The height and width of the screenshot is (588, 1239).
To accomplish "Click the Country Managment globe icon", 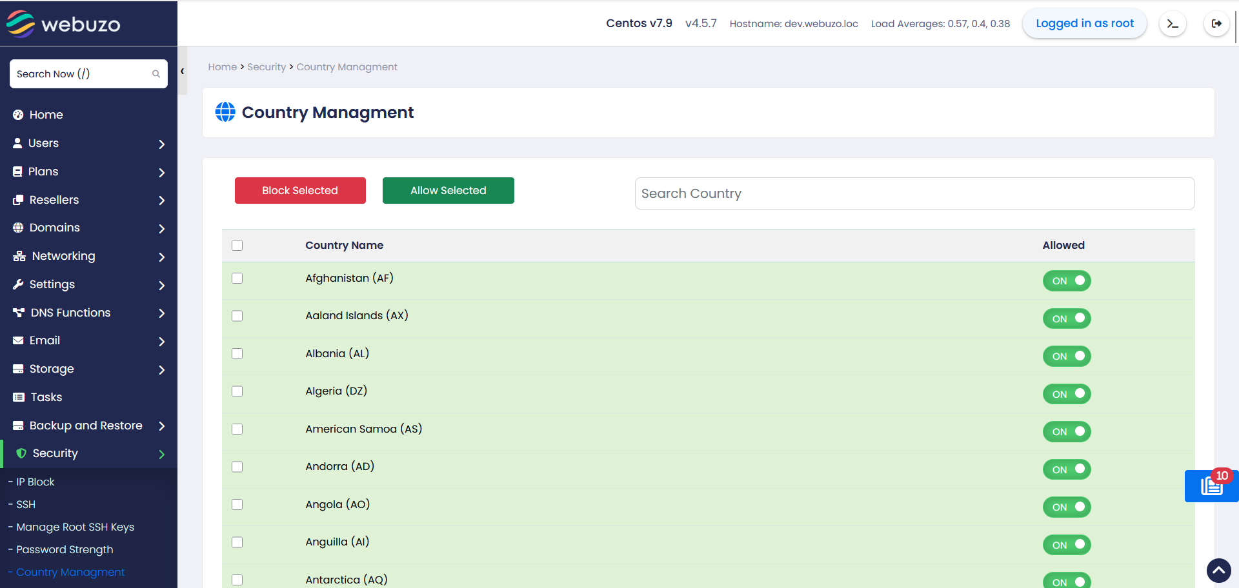I will tap(225, 112).
